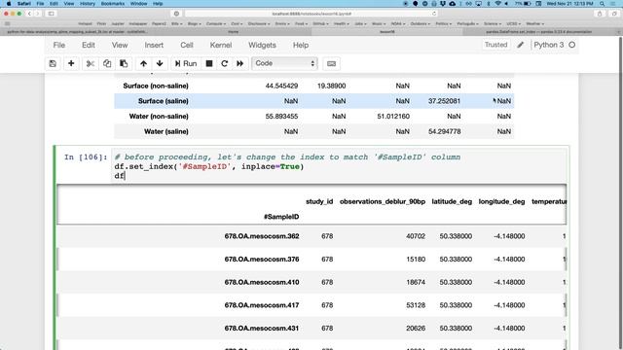Reload page icon in address bar
The height and width of the screenshot is (350, 623).
434,14
